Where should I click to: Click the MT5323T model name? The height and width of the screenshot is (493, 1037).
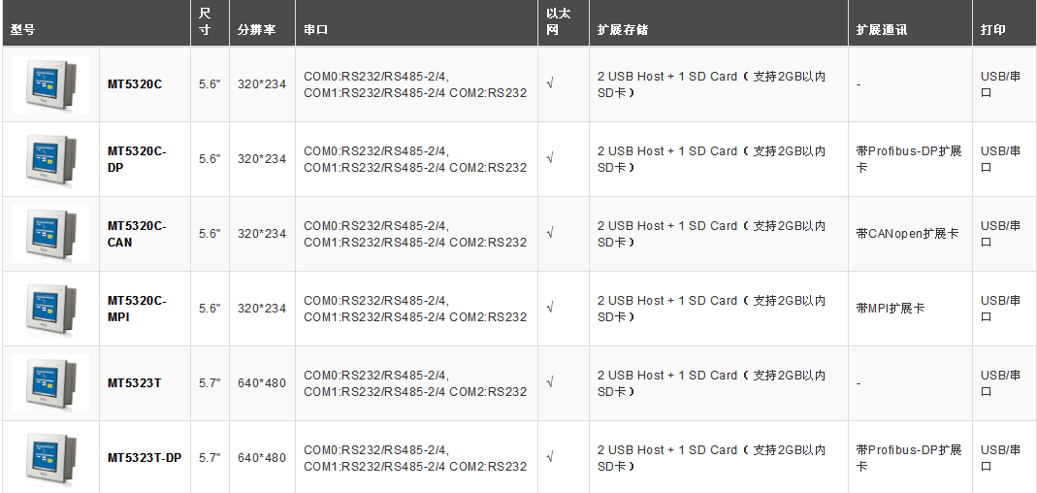pos(135,383)
